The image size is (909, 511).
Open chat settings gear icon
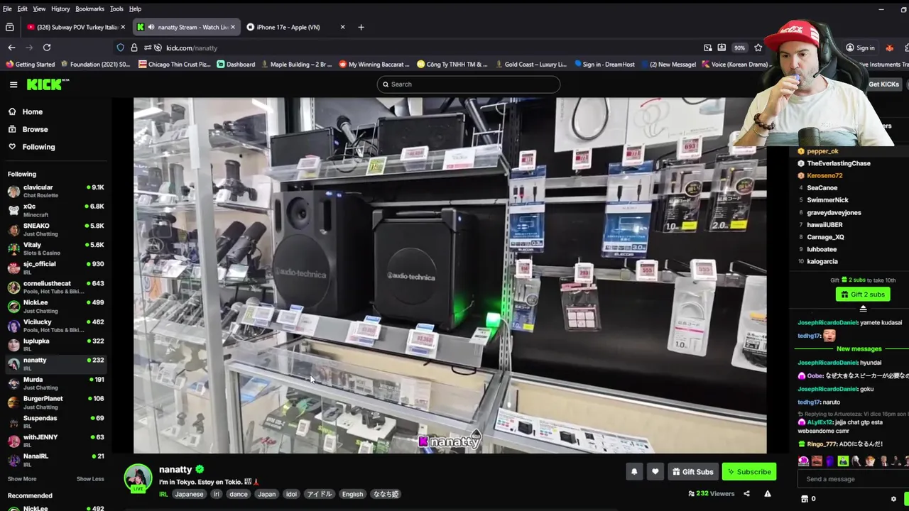pos(893,499)
